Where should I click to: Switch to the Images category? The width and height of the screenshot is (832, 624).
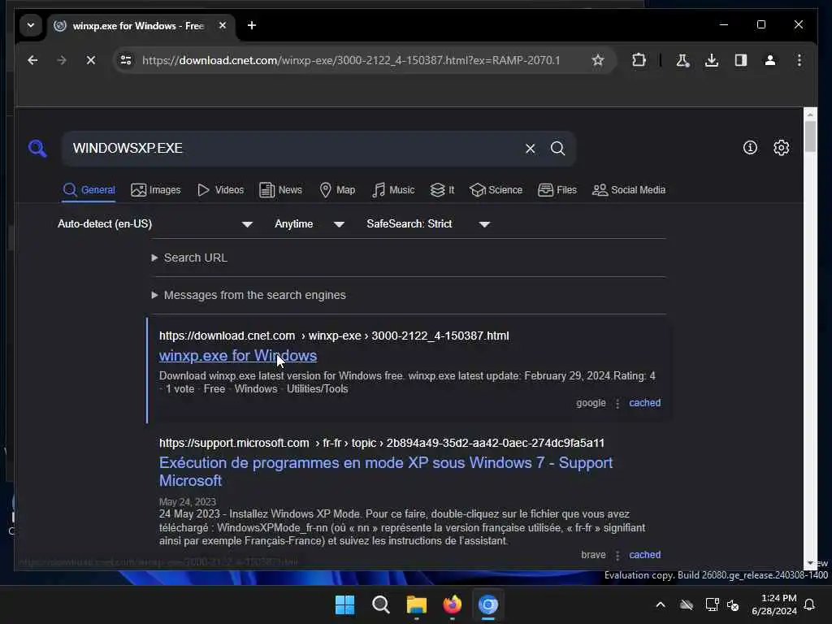tap(155, 190)
